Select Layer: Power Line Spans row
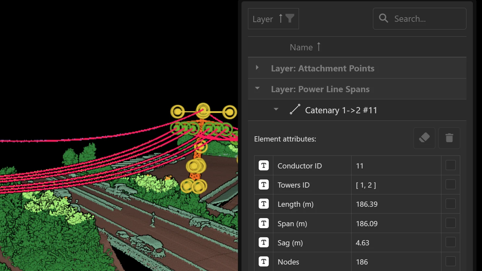482x271 pixels. pyautogui.click(x=357, y=89)
